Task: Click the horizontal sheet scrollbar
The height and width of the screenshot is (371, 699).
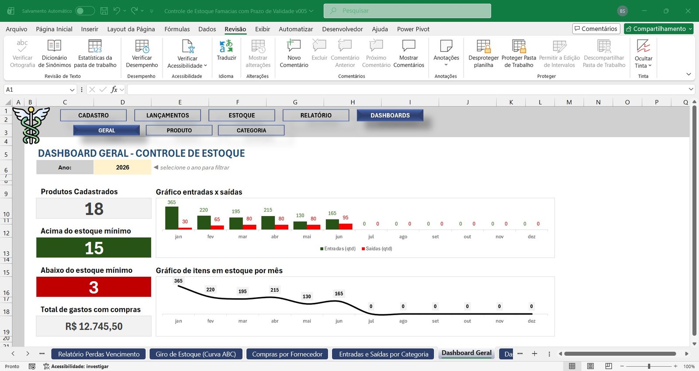Action: pyautogui.click(x=620, y=354)
